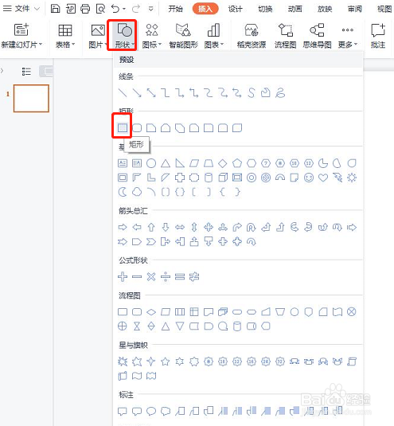Select the plus sign formula shape

pyautogui.click(x=123, y=276)
